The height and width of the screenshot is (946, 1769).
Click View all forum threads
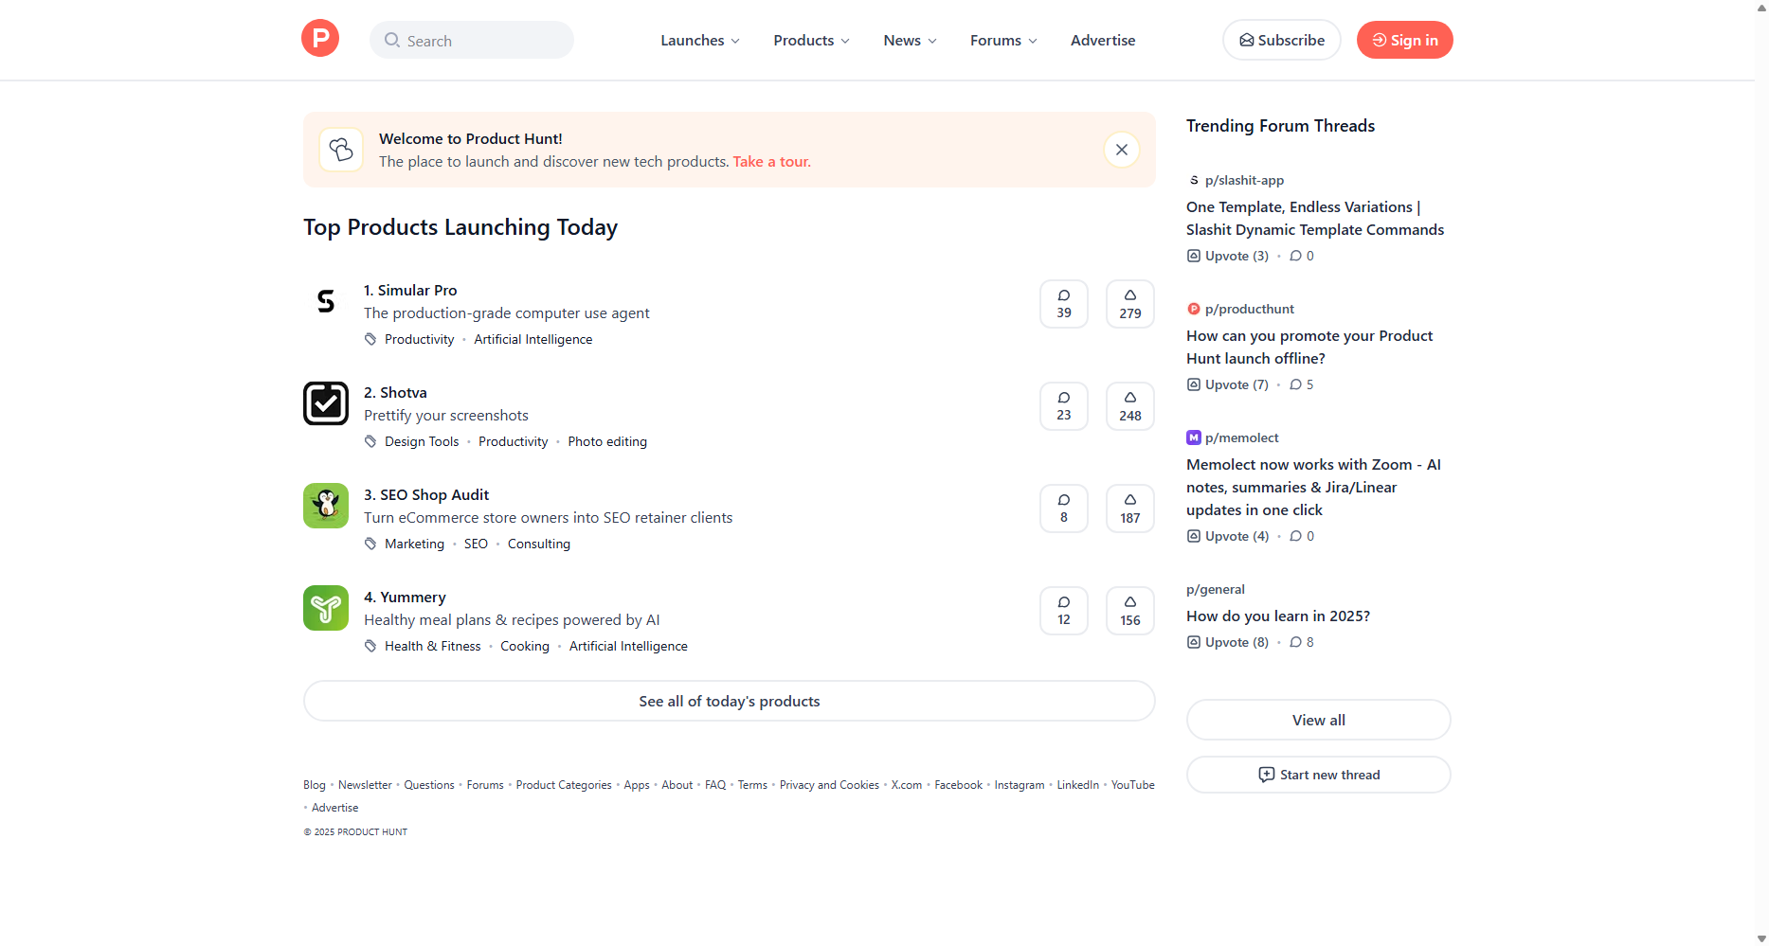coord(1318,720)
